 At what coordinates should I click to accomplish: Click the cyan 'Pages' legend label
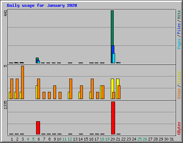tap(179, 44)
